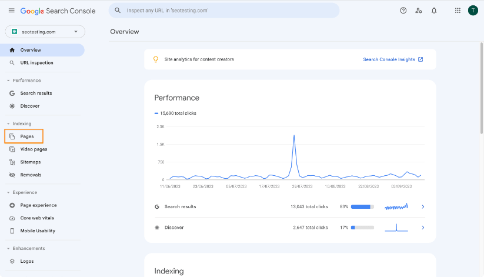The height and width of the screenshot is (277, 484).
Task: Click '13,043 total clicks' value
Action: [x=309, y=206]
